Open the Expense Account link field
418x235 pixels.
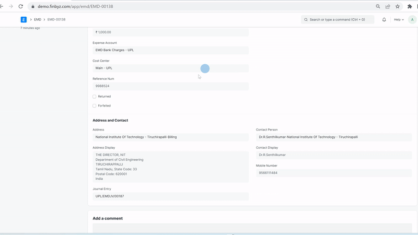click(170, 50)
